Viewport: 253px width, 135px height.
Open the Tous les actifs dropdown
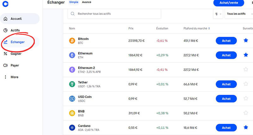[239, 14]
